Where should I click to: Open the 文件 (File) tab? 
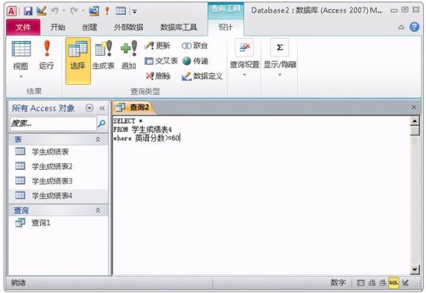pyautogui.click(x=23, y=27)
